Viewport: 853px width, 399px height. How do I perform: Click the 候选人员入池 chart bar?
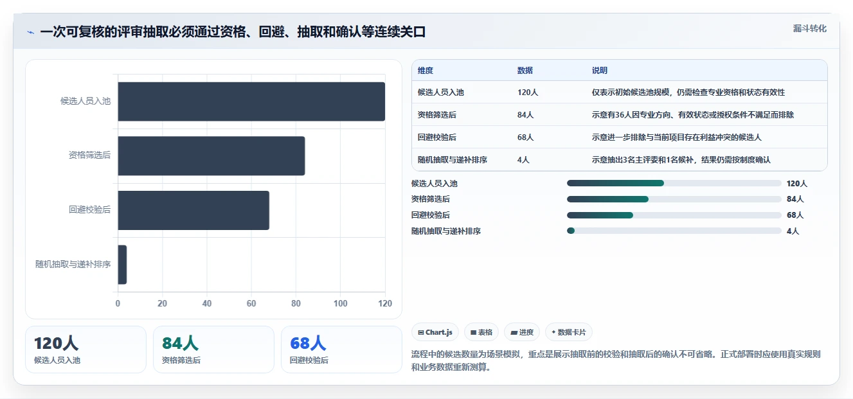coord(251,102)
